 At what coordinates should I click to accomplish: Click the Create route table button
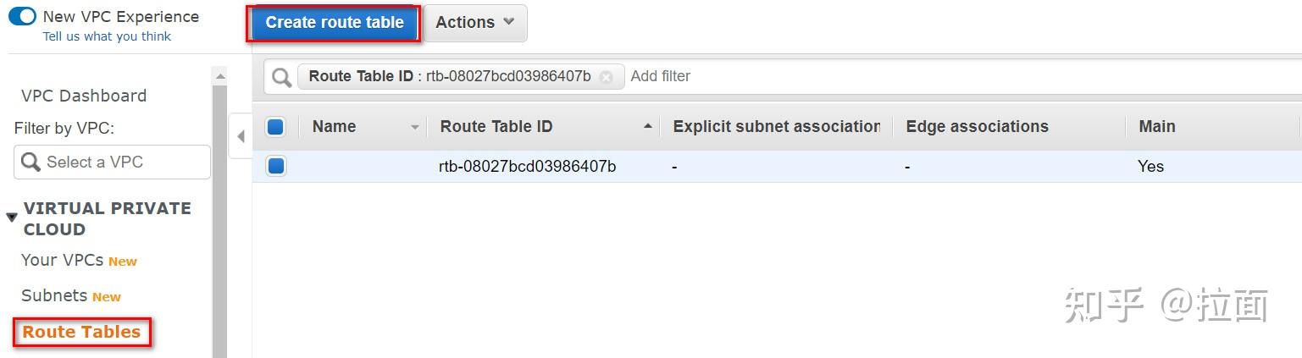[x=335, y=23]
